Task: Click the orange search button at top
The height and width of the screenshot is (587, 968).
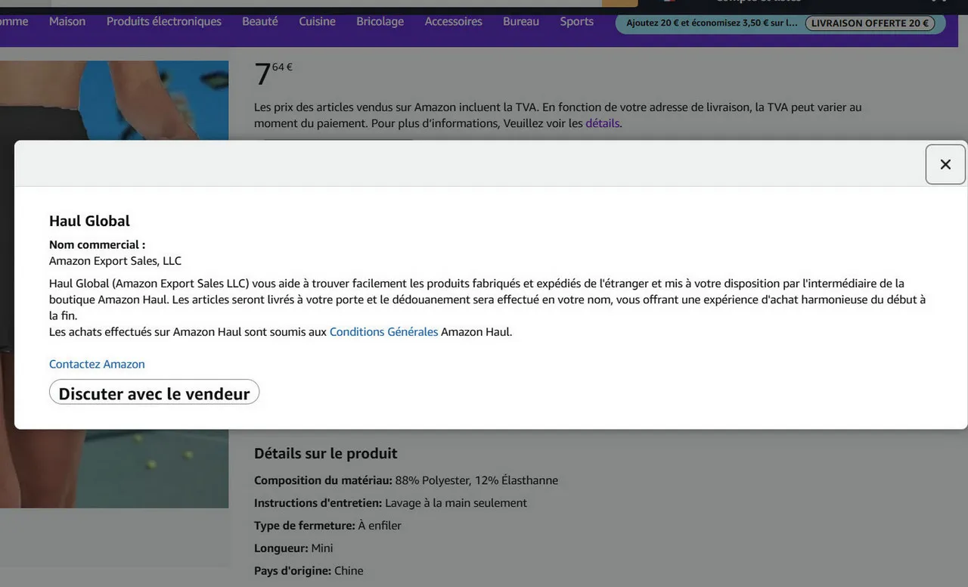Action: point(619,2)
